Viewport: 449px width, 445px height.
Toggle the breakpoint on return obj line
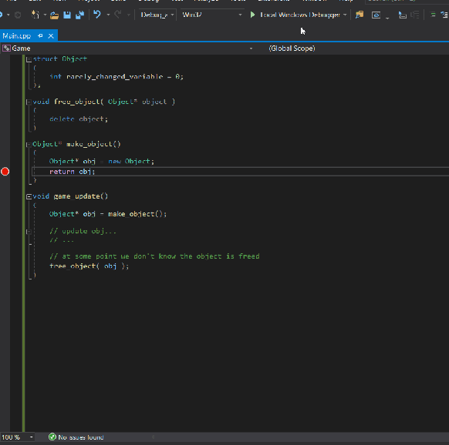tap(5, 172)
